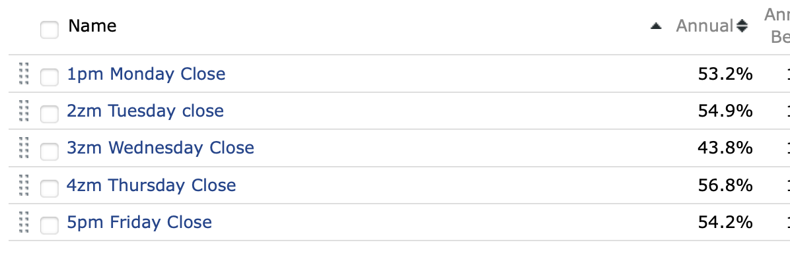This screenshot has height=257, width=790.
Task: Tick the select-all checkbox beside Name
Action: click(x=50, y=29)
